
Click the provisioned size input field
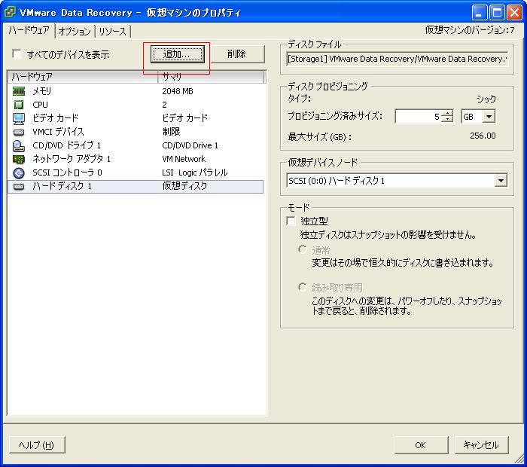pyautogui.click(x=419, y=117)
